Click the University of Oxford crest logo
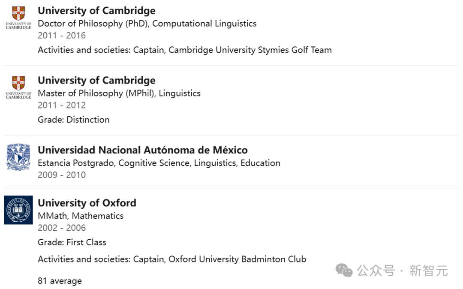The width and height of the screenshot is (463, 289). click(18, 210)
